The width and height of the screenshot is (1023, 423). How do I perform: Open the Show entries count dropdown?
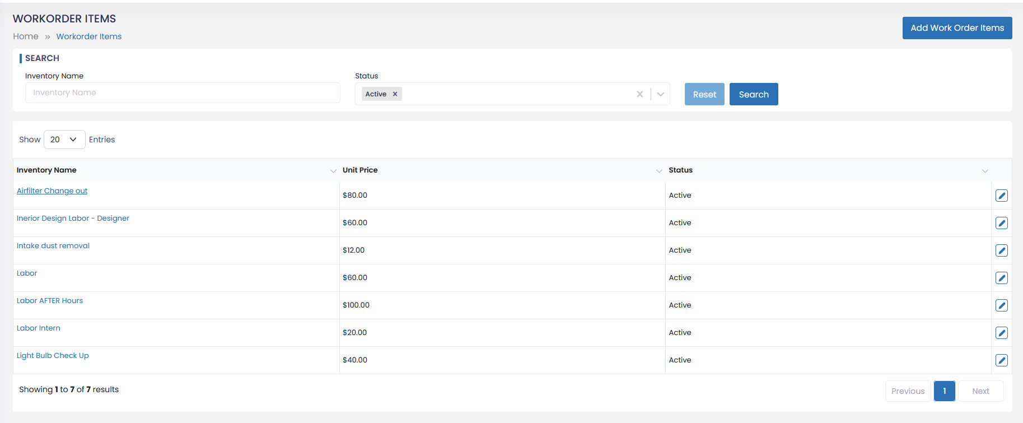point(64,140)
